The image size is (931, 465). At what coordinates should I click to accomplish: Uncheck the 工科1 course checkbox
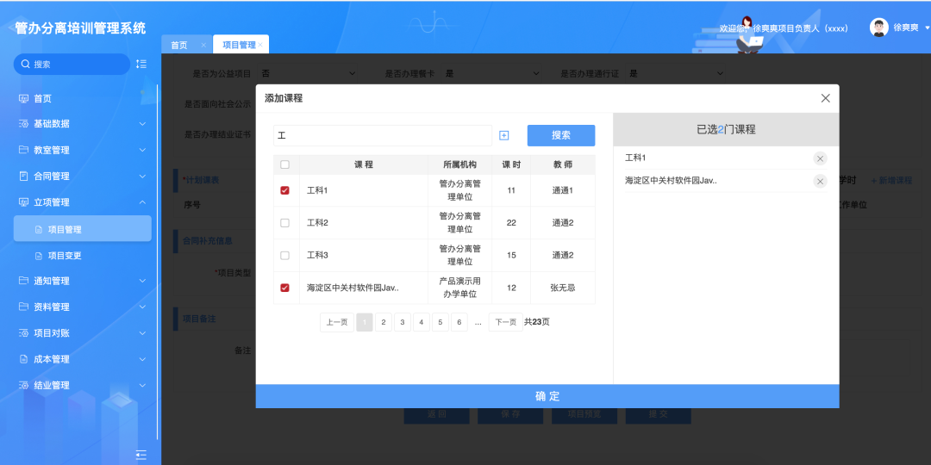(x=285, y=190)
